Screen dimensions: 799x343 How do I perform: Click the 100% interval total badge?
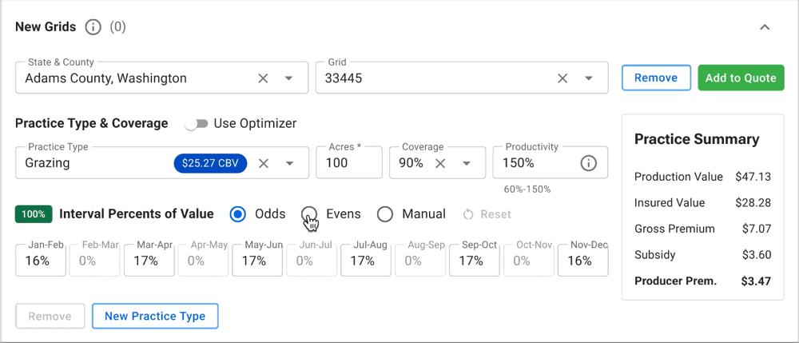point(34,214)
